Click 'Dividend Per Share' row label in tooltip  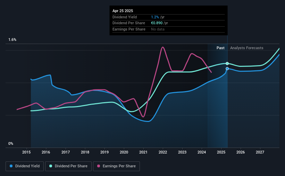[x=129, y=23]
